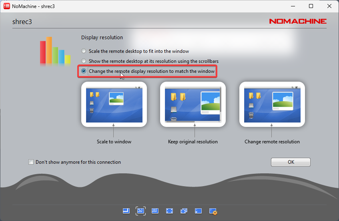Enter fullscreen via the four-arrows icon
The image size is (339, 221).
click(x=169, y=211)
